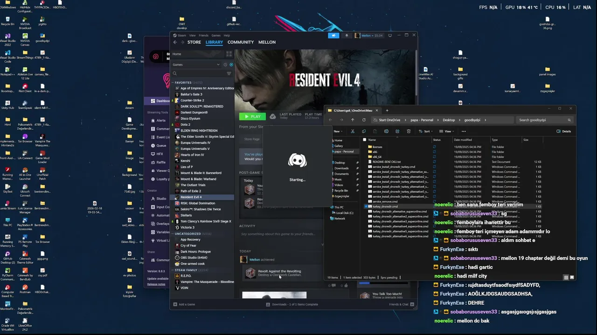Enter Steam Big Picture mode icon
The image size is (597, 335).
(x=390, y=35)
